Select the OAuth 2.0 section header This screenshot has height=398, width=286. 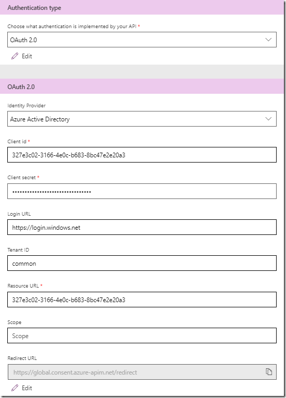[x=142, y=86]
